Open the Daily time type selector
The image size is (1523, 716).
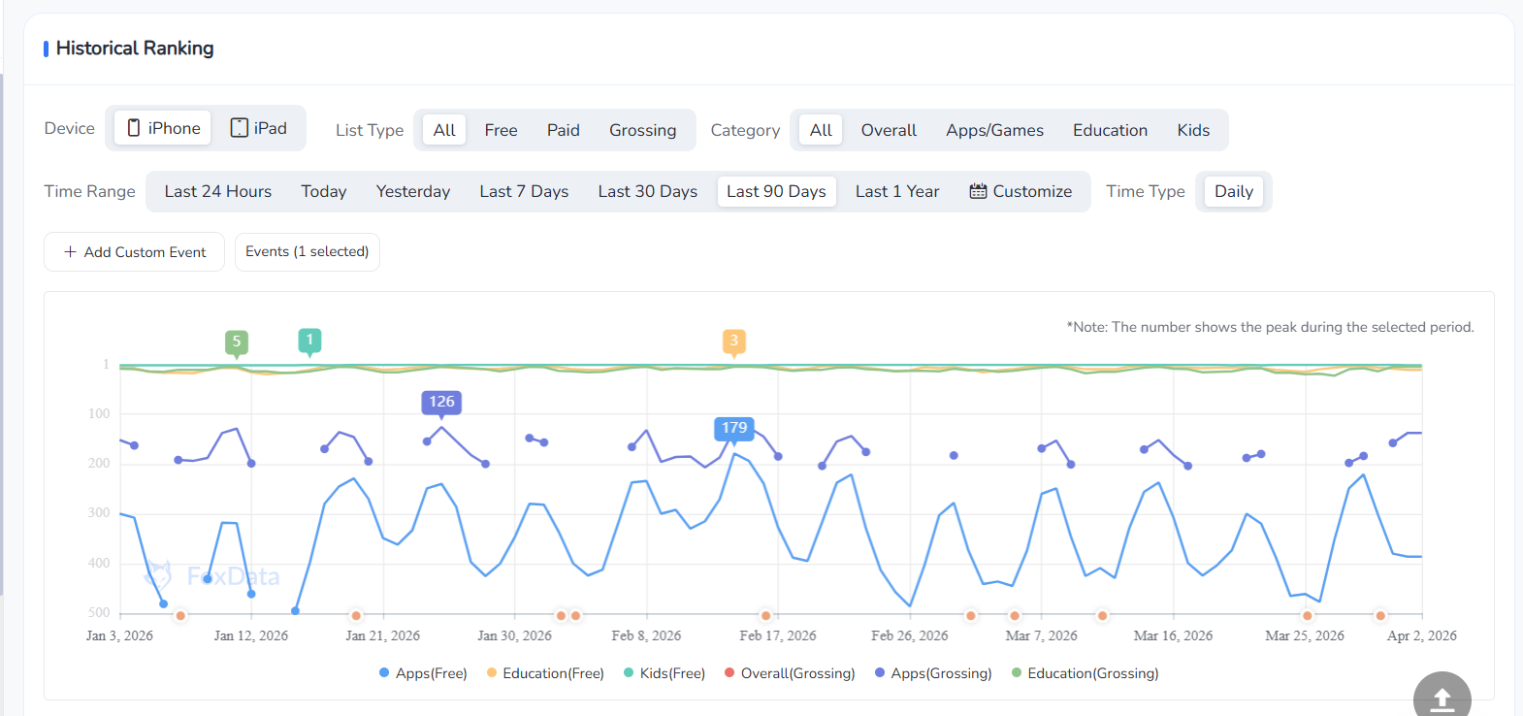click(x=1233, y=191)
